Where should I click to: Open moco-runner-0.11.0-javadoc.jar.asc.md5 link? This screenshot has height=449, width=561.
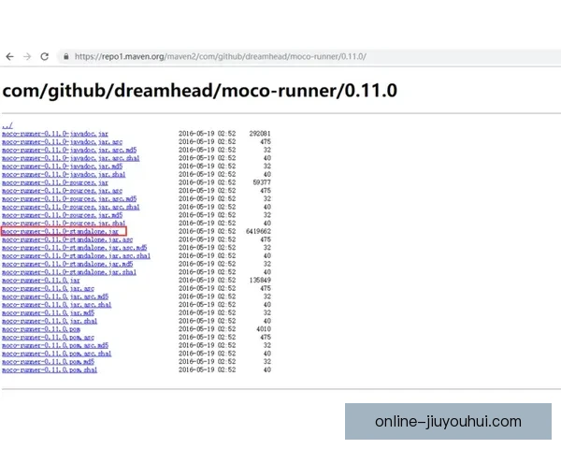[x=69, y=150]
